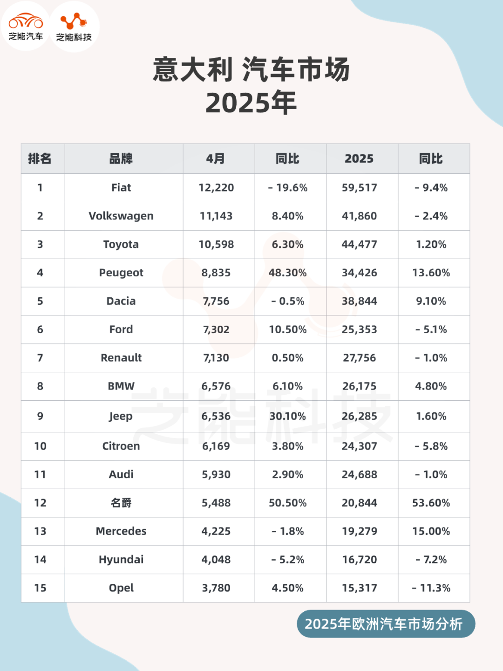Select the 品牌 column header

(x=121, y=159)
